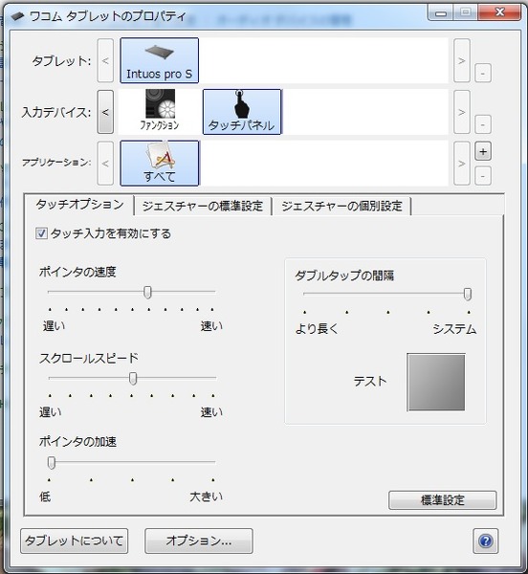Toggle タッチ入力を有効にする checkbox
This screenshot has width=528, height=574.
tap(41, 233)
